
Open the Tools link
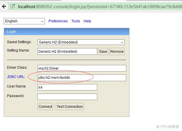pos(75,21)
